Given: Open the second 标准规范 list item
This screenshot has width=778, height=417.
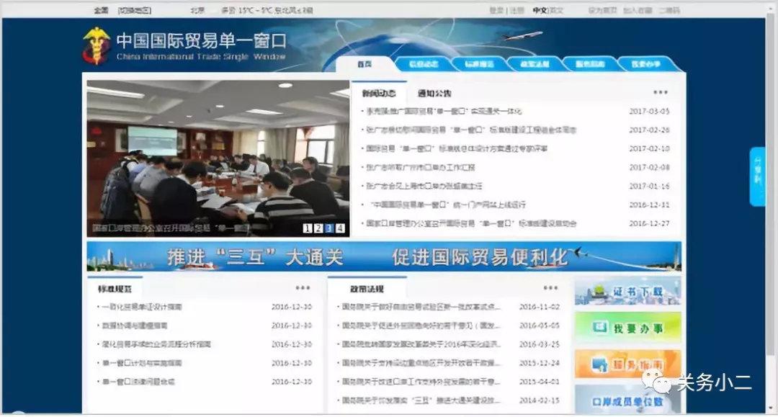Looking at the screenshot, I should coord(134,326).
